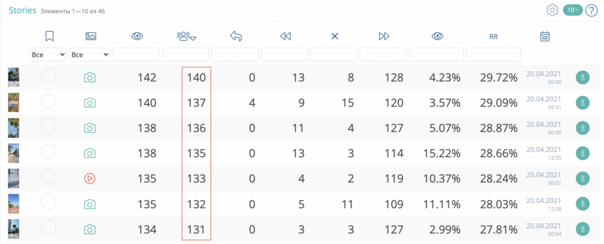Click the calendar date column icon
Image resolution: width=604 pixels, height=244 pixels.
(x=545, y=37)
